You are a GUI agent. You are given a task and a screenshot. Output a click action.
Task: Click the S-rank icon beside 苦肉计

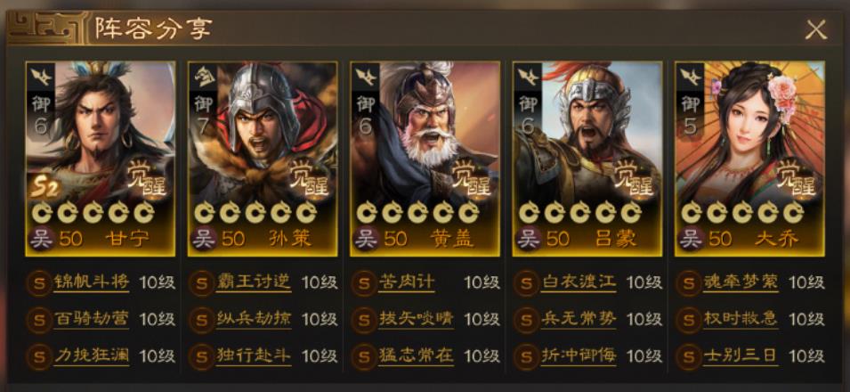click(x=364, y=283)
